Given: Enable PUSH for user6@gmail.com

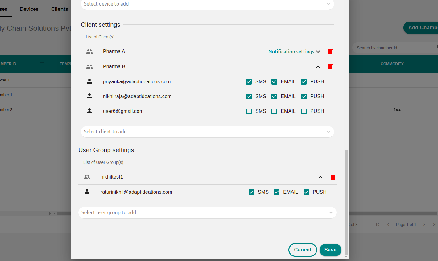Looking at the screenshot, I should [x=304, y=111].
